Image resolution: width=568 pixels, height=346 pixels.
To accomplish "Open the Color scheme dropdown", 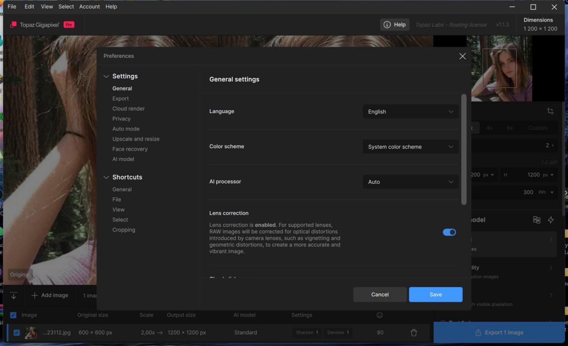I will (410, 147).
